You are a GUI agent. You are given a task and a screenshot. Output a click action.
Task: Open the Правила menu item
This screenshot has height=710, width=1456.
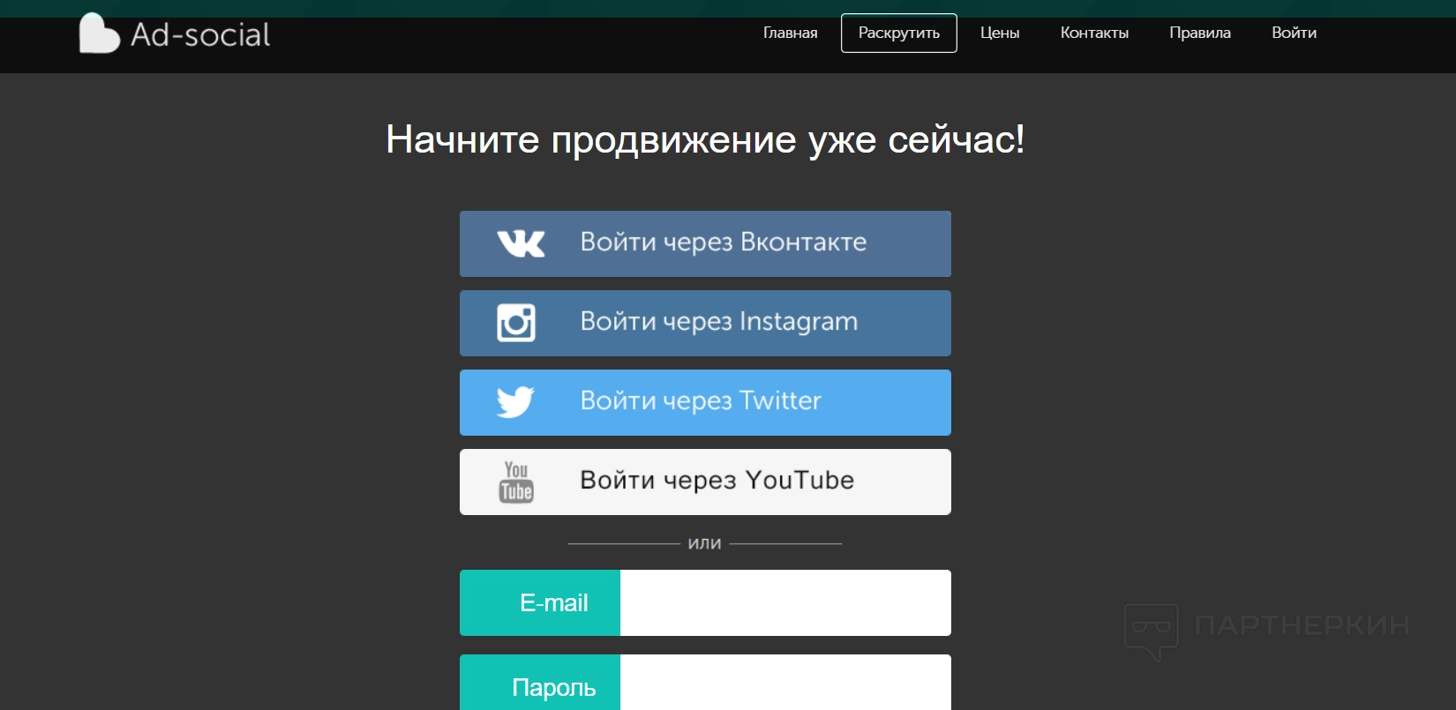pyautogui.click(x=1200, y=33)
